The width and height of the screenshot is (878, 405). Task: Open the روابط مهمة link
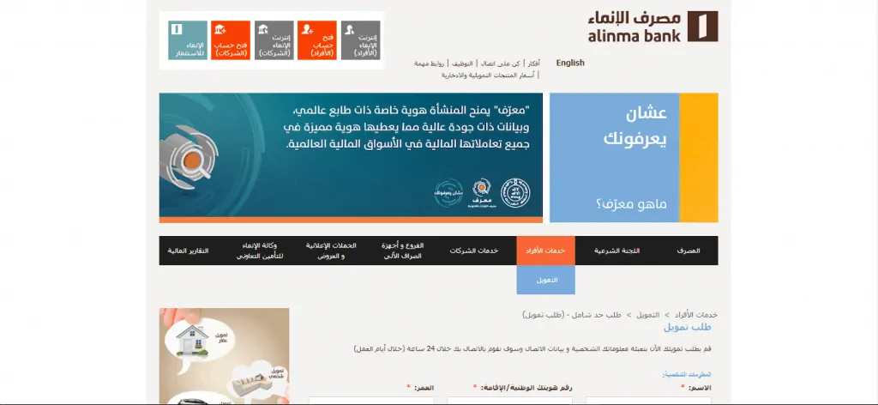pyautogui.click(x=429, y=63)
